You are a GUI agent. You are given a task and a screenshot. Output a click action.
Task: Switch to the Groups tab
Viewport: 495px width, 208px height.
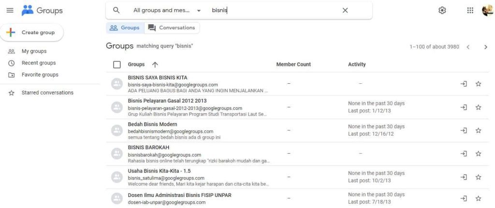[x=125, y=27]
